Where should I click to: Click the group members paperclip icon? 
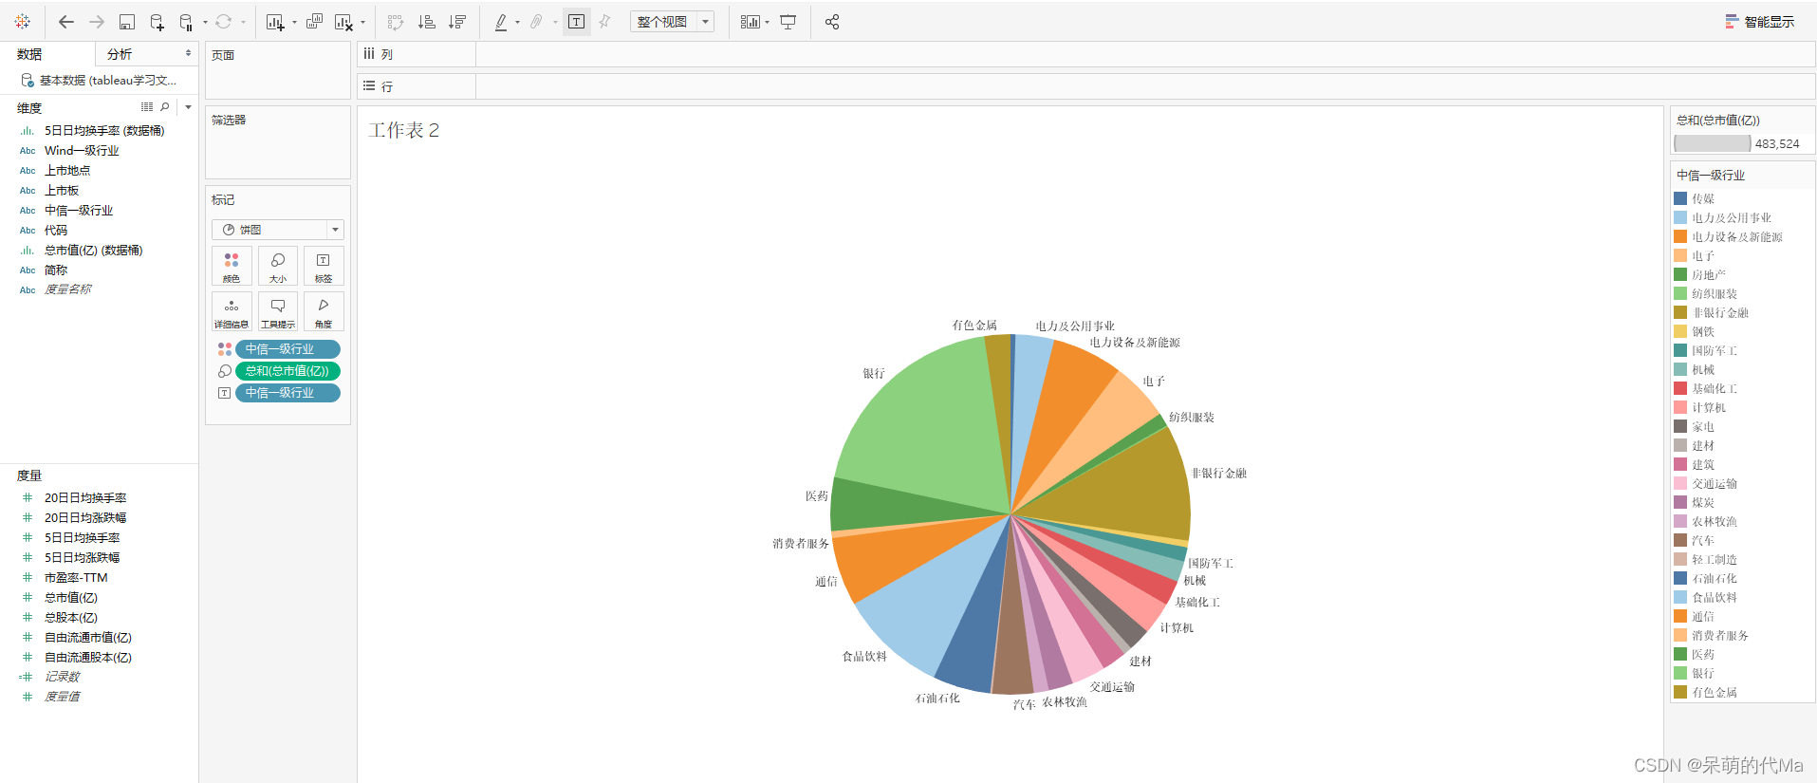537,21
